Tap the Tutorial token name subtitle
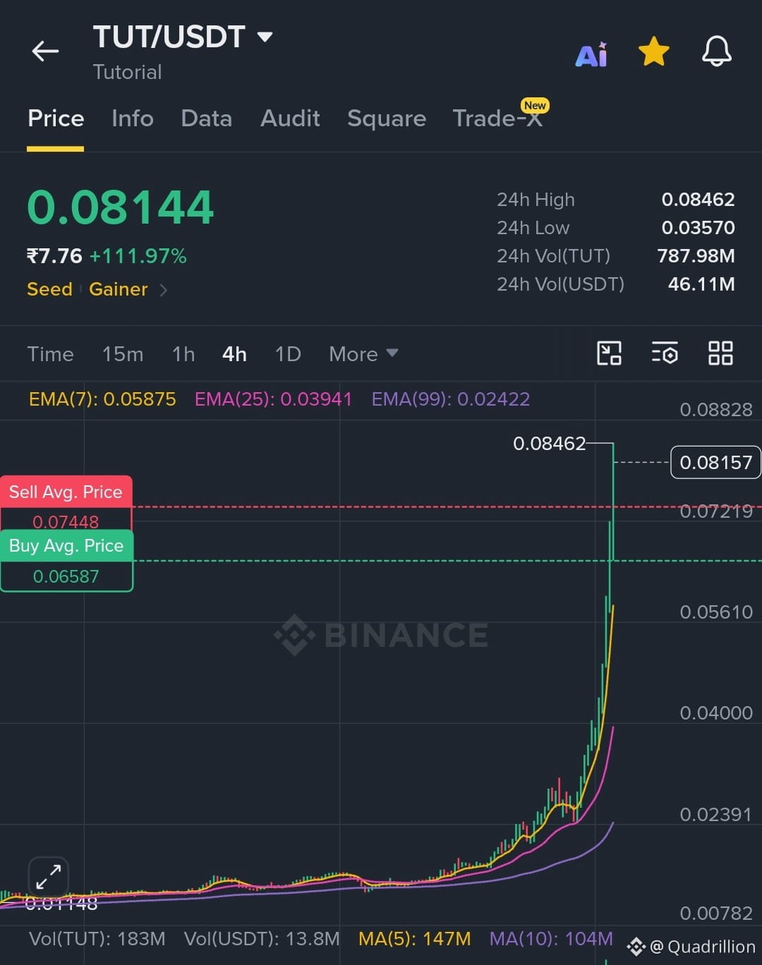 (x=128, y=72)
